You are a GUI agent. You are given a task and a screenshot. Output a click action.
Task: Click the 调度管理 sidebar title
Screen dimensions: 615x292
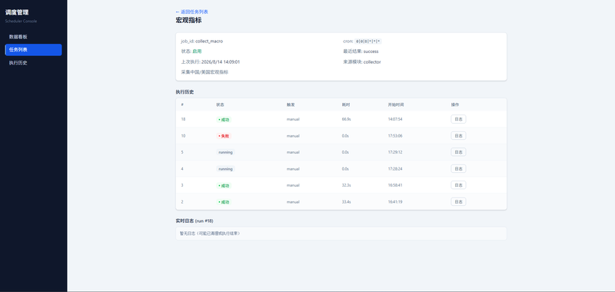[x=17, y=12]
